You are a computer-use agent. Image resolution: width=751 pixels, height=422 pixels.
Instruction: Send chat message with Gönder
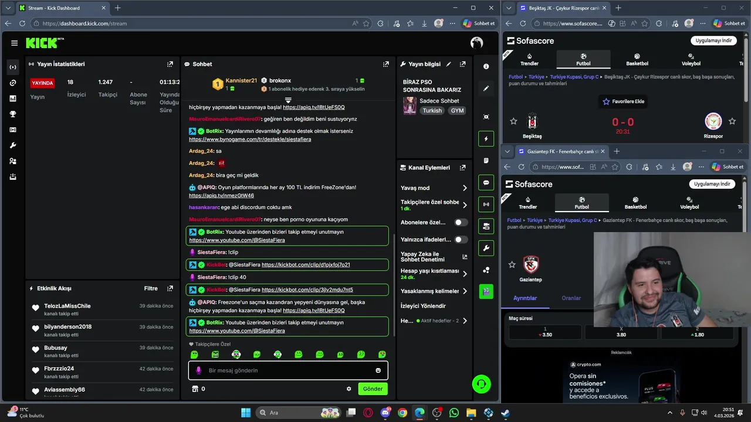pyautogui.click(x=373, y=389)
